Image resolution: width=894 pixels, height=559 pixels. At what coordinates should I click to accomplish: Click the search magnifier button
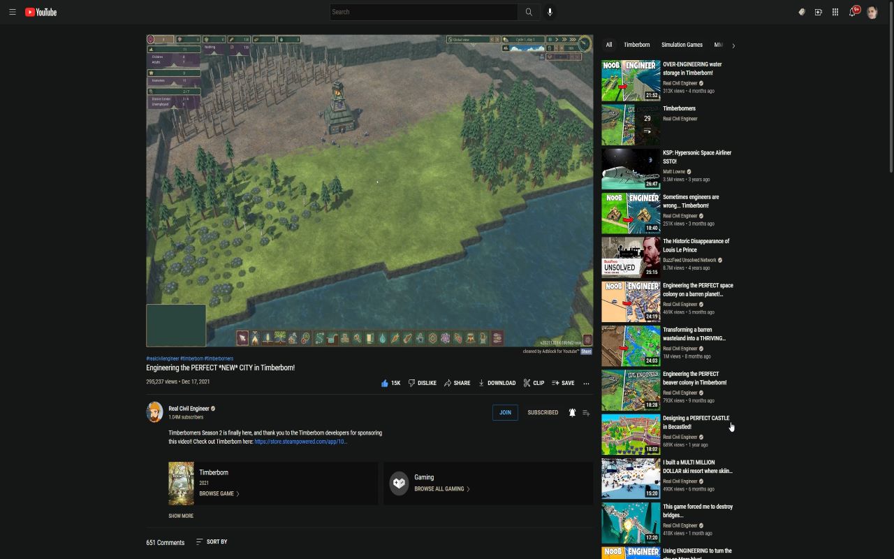tap(529, 12)
